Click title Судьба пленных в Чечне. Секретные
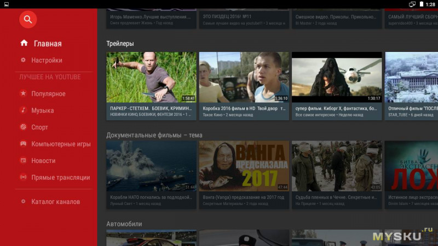Image resolution: width=438 pixels, height=246 pixels. (x=336, y=197)
